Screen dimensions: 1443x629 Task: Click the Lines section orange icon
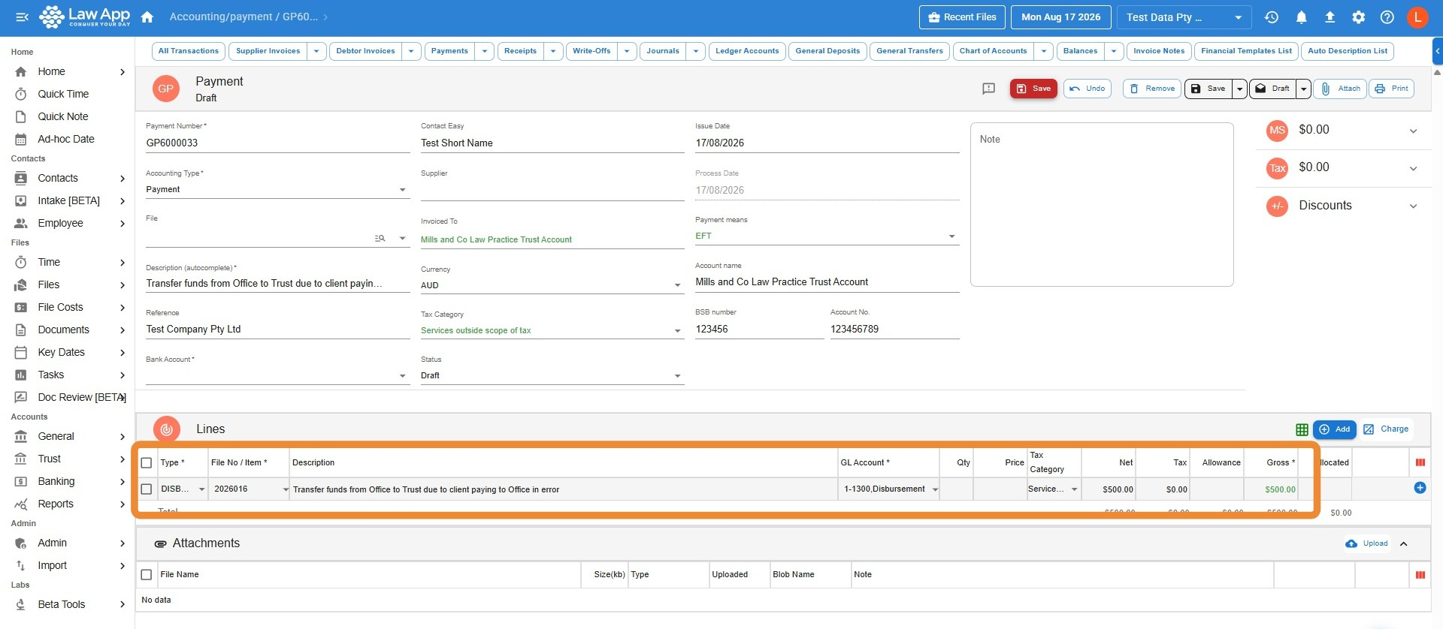(166, 429)
